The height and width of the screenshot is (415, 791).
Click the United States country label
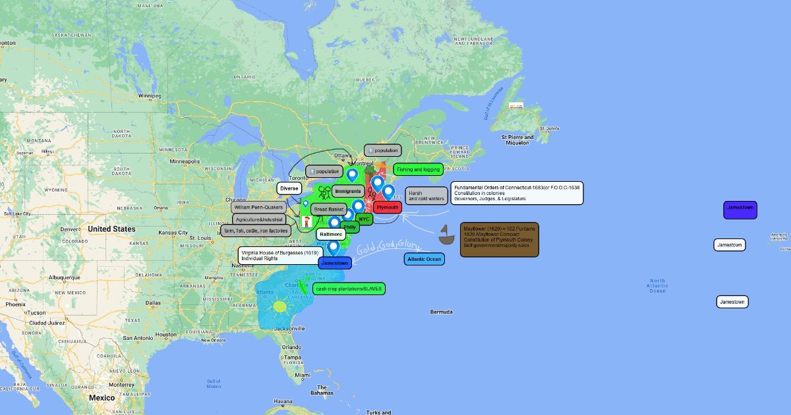pos(111,229)
